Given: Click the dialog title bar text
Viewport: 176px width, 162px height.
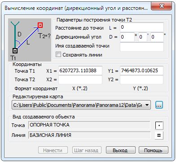Looking at the screenshot, I should click(76, 8).
